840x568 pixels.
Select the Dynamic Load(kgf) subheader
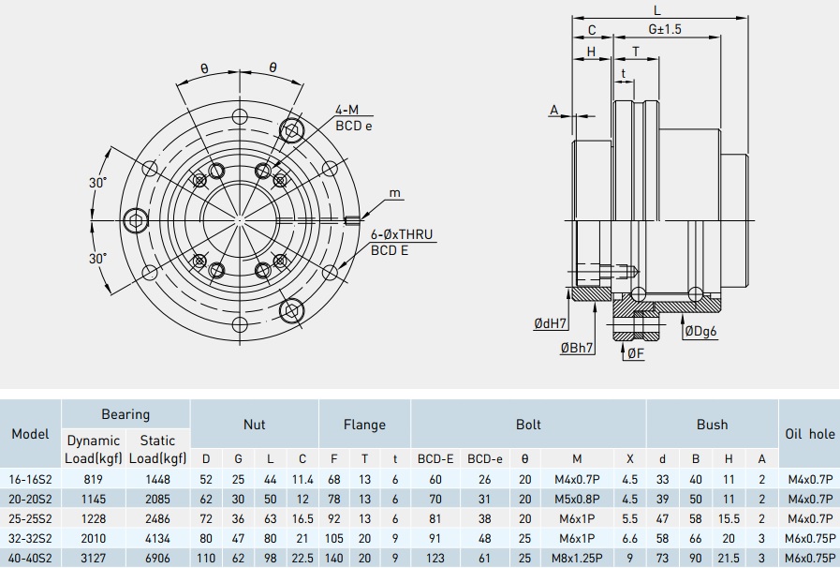pos(94,449)
